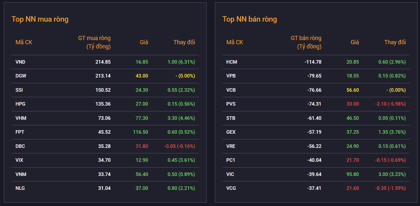Viewport: 420px width, 206px height.
Task: Select the net sell value -74.31
Action: click(x=314, y=104)
